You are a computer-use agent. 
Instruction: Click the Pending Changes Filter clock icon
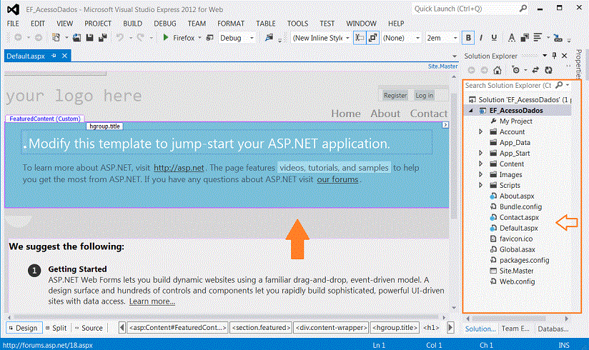tap(516, 70)
